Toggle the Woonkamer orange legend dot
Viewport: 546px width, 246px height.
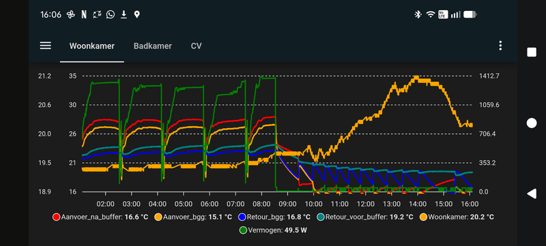(x=423, y=217)
